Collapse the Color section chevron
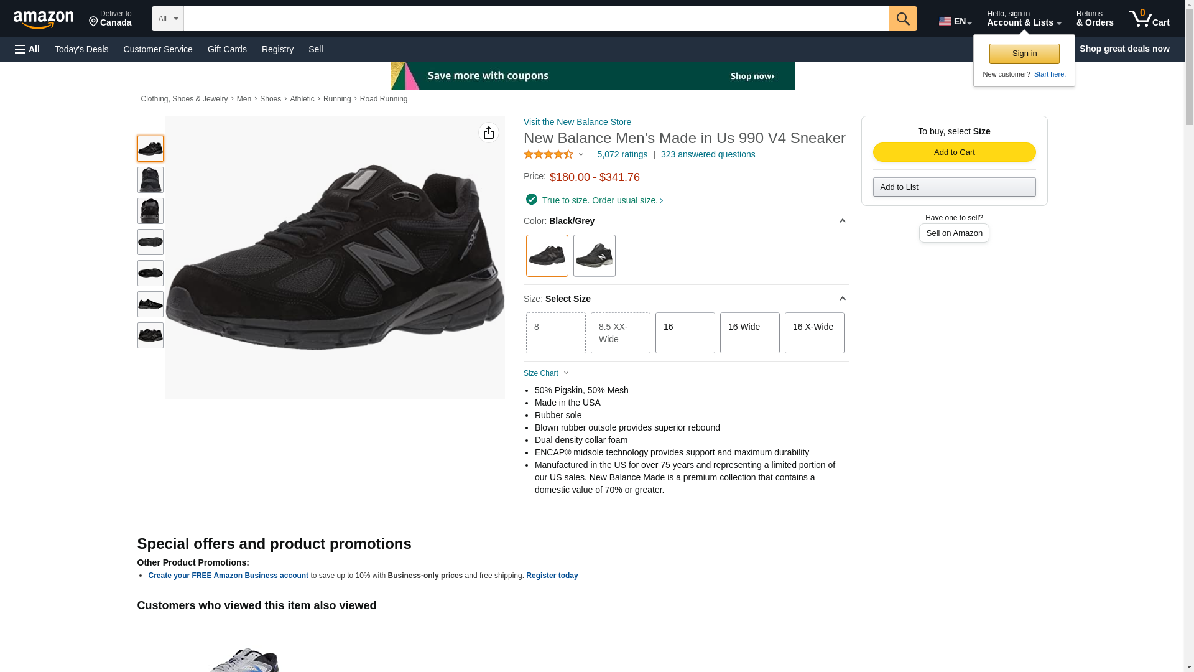Screen dimensions: 1194x672 click(x=842, y=221)
